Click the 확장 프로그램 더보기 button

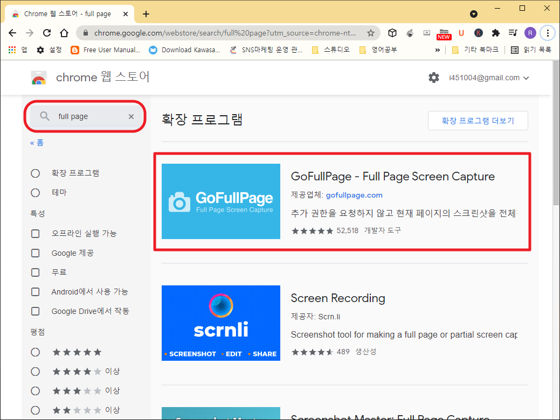click(x=478, y=120)
